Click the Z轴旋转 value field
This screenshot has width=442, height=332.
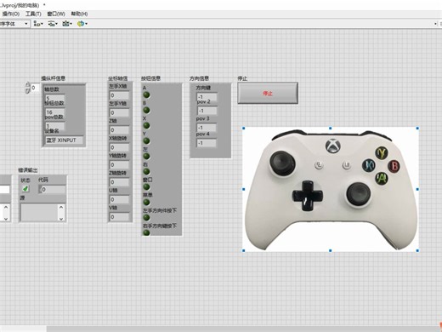tap(119, 182)
